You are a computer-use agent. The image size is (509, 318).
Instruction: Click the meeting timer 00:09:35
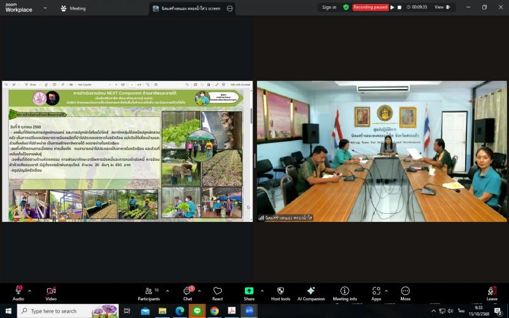(417, 7)
